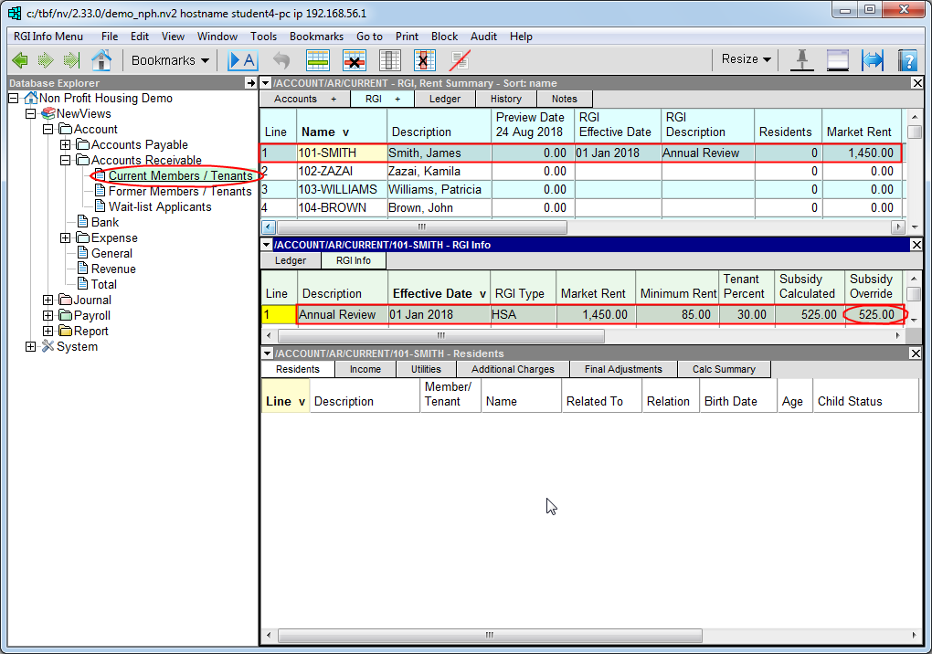The width and height of the screenshot is (932, 654).
Task: Collapse the Accounts Receivable tree node
Action: [x=65, y=161]
